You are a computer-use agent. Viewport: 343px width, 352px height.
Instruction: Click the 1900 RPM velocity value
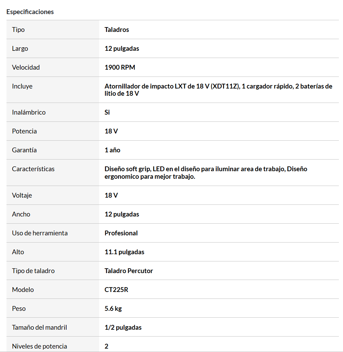pyautogui.click(x=120, y=67)
